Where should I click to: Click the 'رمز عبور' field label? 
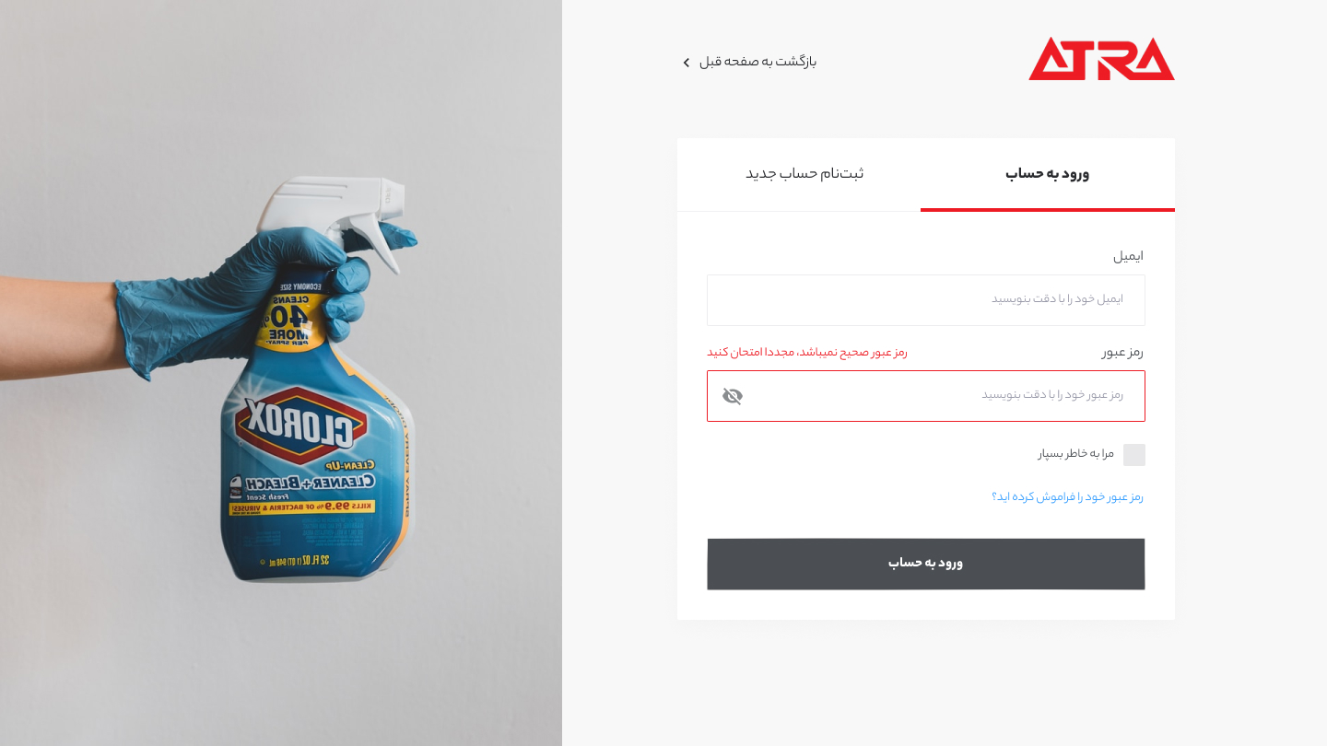(x=1122, y=352)
